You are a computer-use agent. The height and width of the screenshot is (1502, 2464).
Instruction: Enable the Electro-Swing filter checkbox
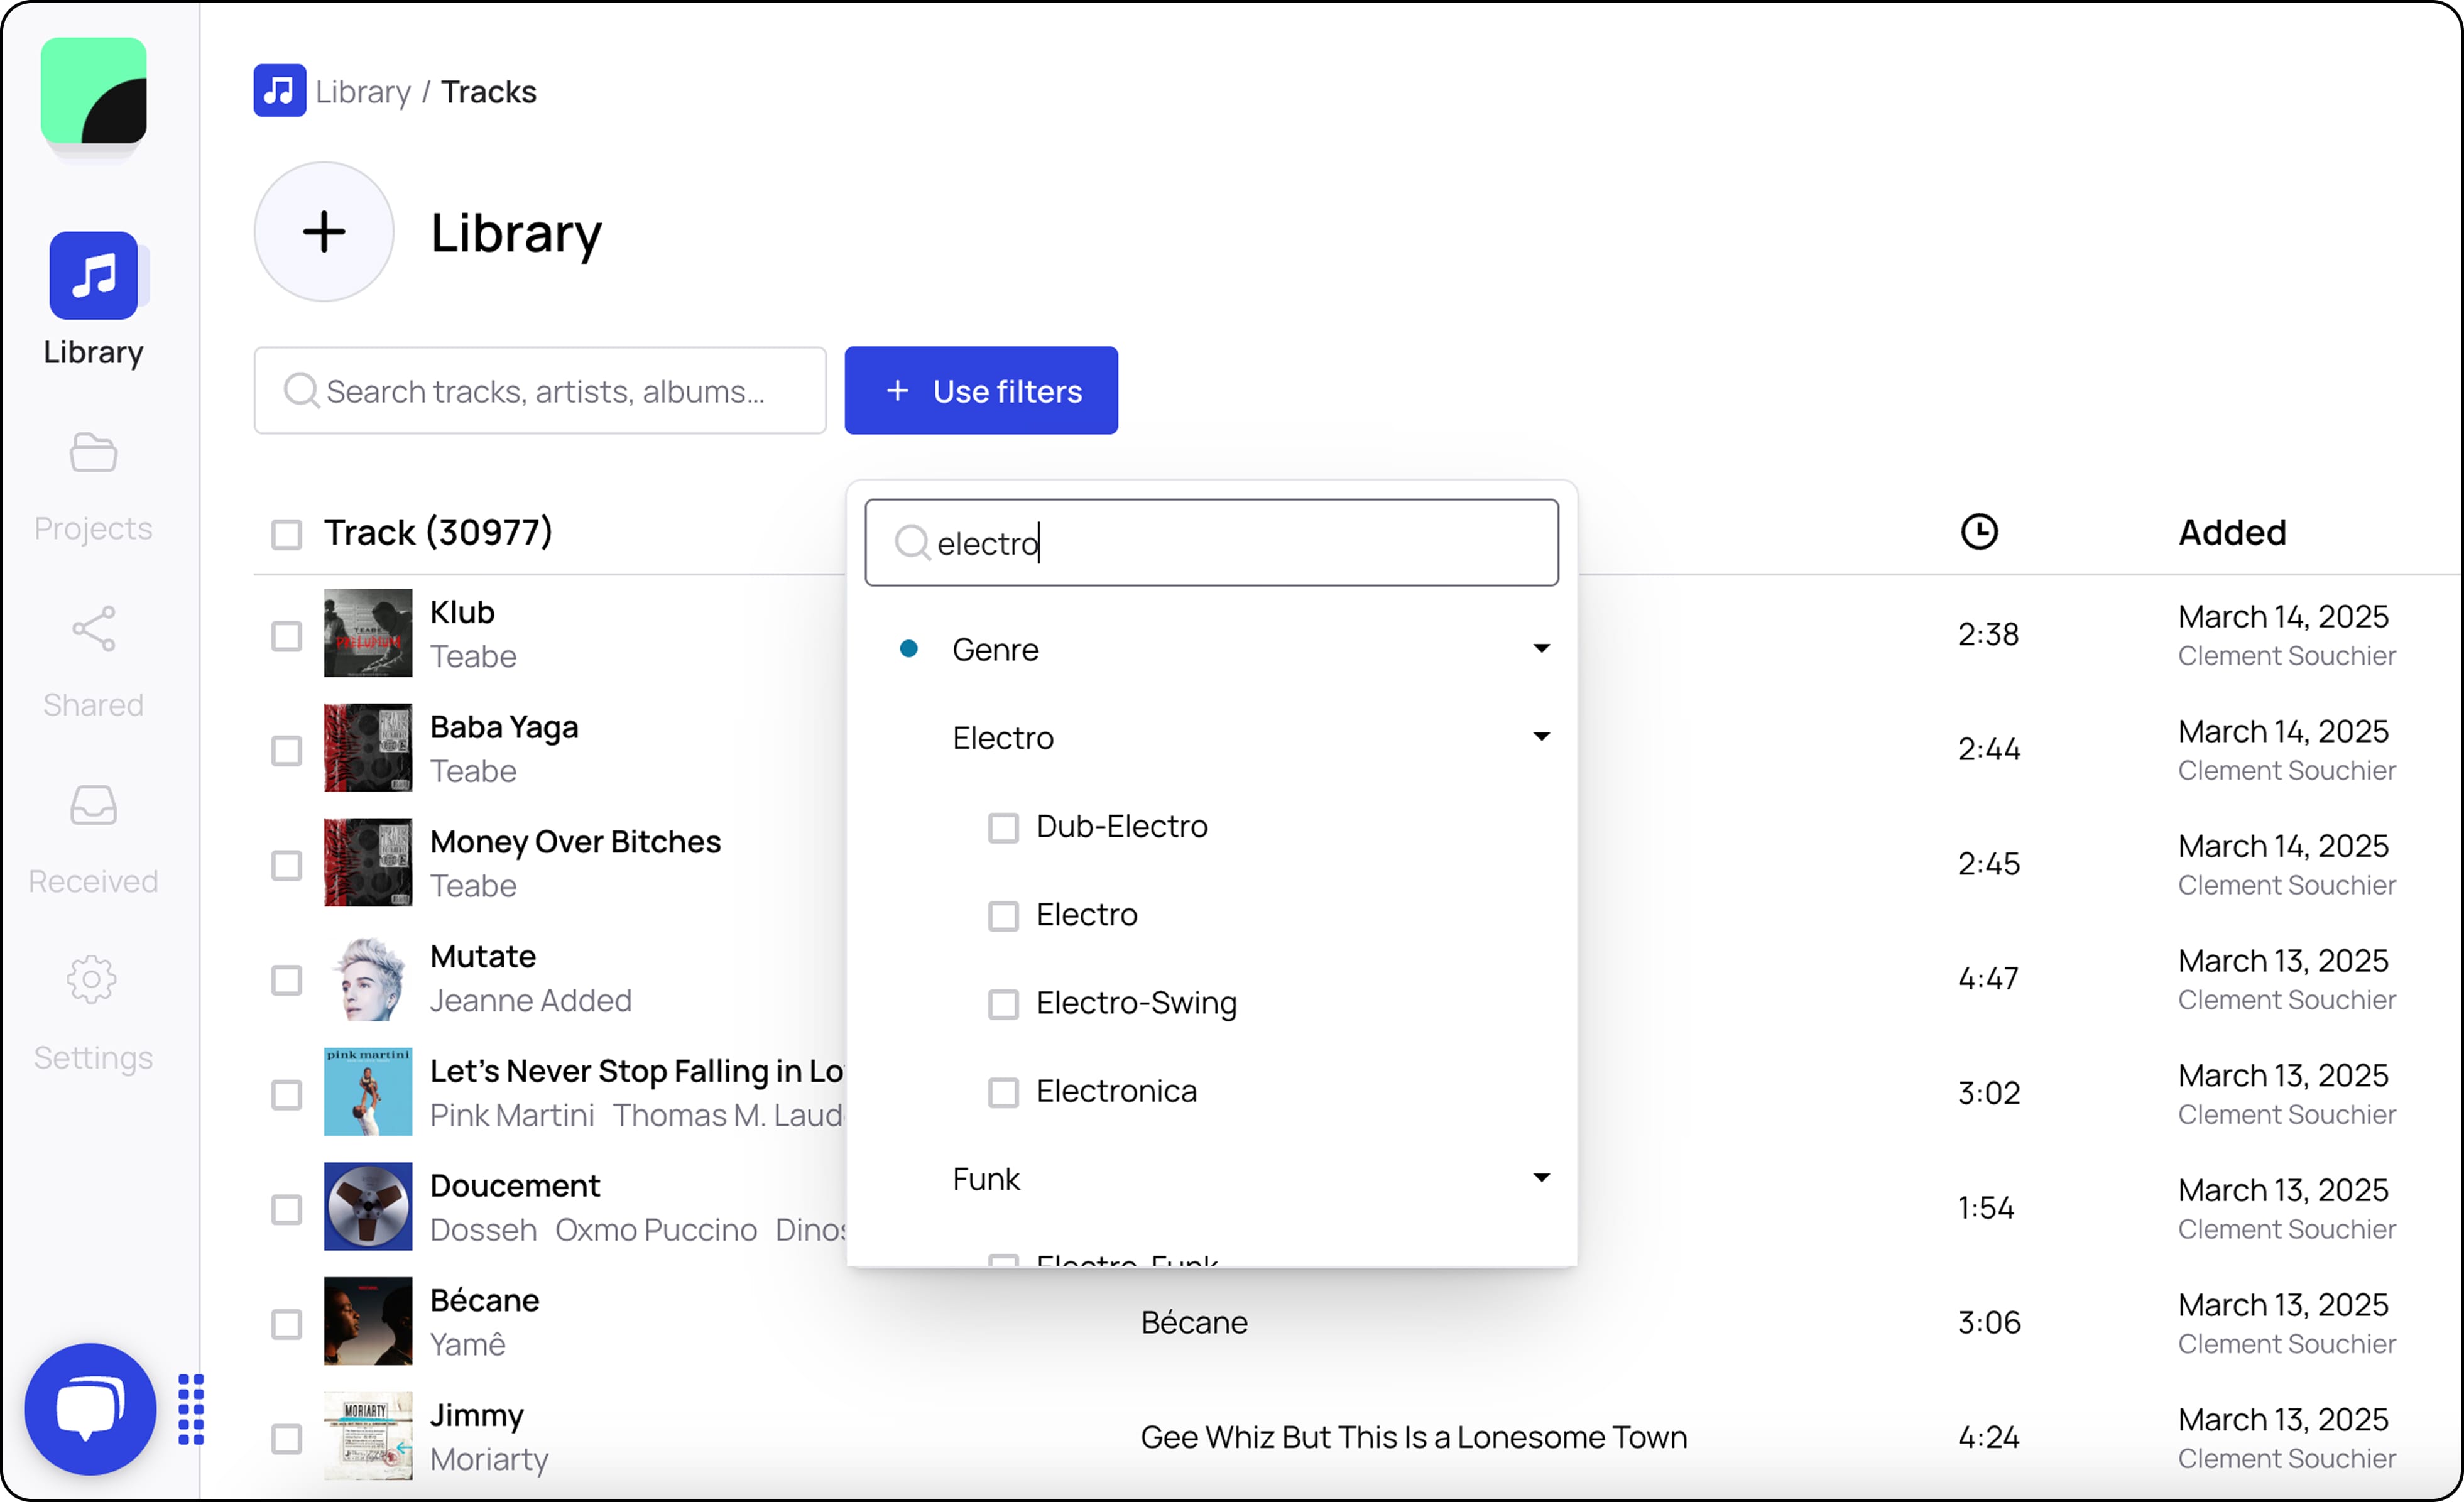pos(1003,1004)
